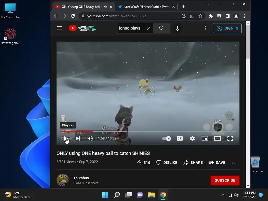Click the Chrome taskbar icon

click(x=163, y=195)
